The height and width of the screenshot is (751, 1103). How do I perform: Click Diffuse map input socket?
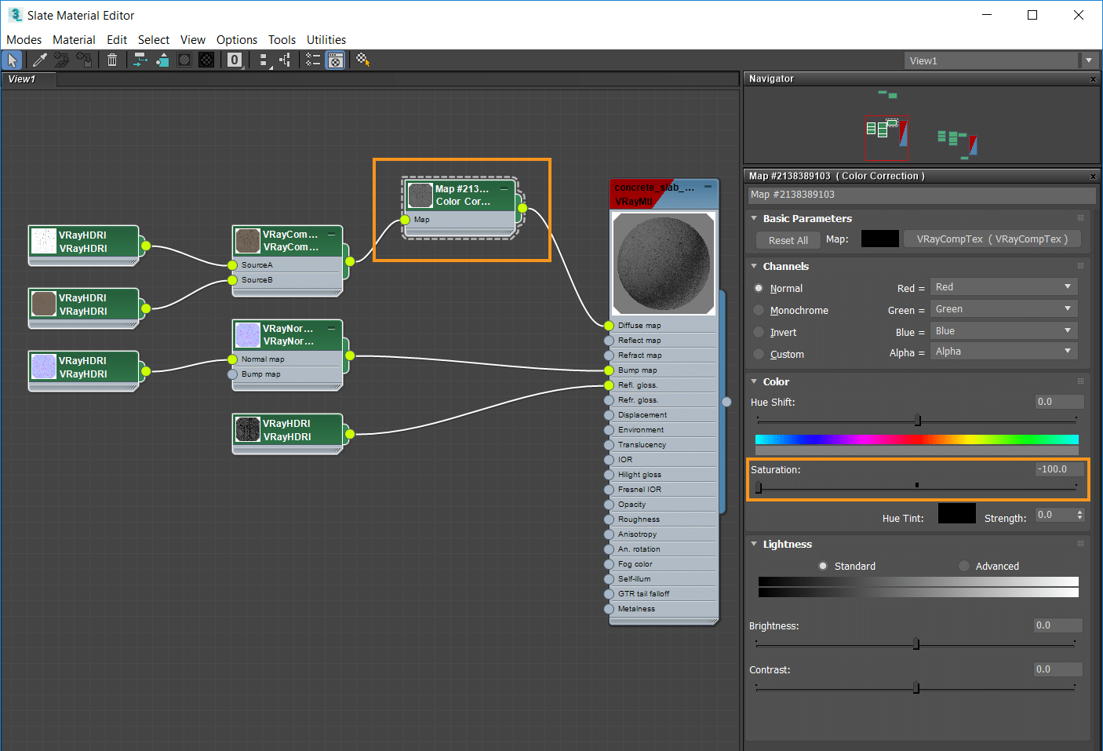tap(609, 326)
